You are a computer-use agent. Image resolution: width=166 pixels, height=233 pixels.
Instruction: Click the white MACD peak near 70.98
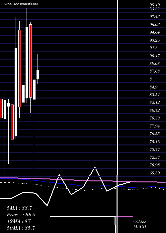pyautogui.click(x=95, y=168)
